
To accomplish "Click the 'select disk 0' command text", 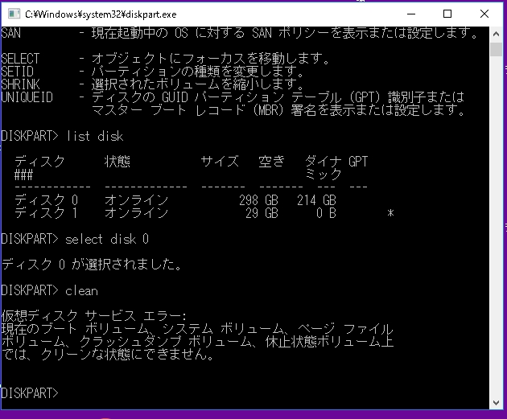I will point(107,239).
